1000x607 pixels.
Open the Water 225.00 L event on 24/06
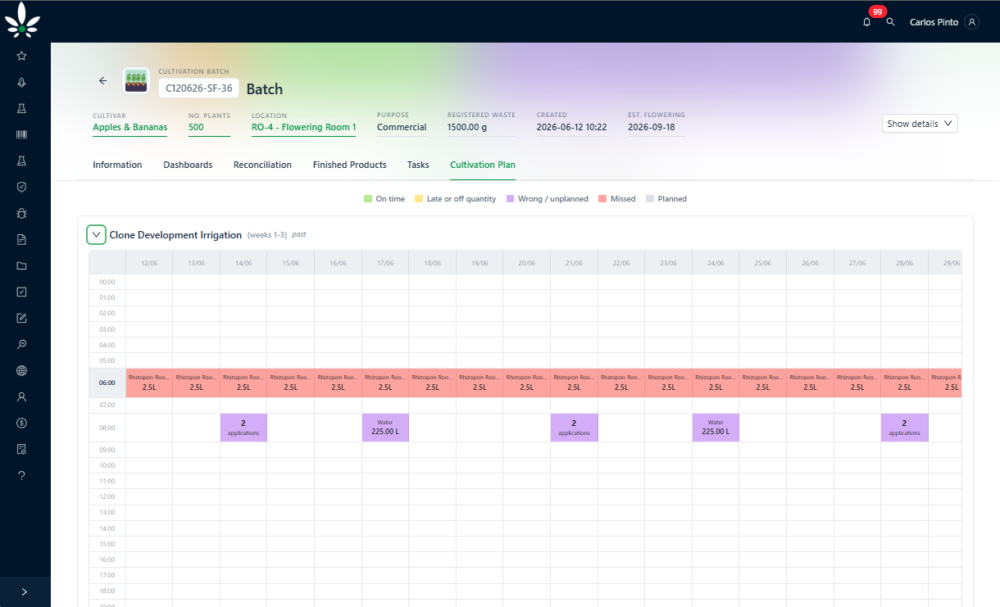tap(716, 428)
